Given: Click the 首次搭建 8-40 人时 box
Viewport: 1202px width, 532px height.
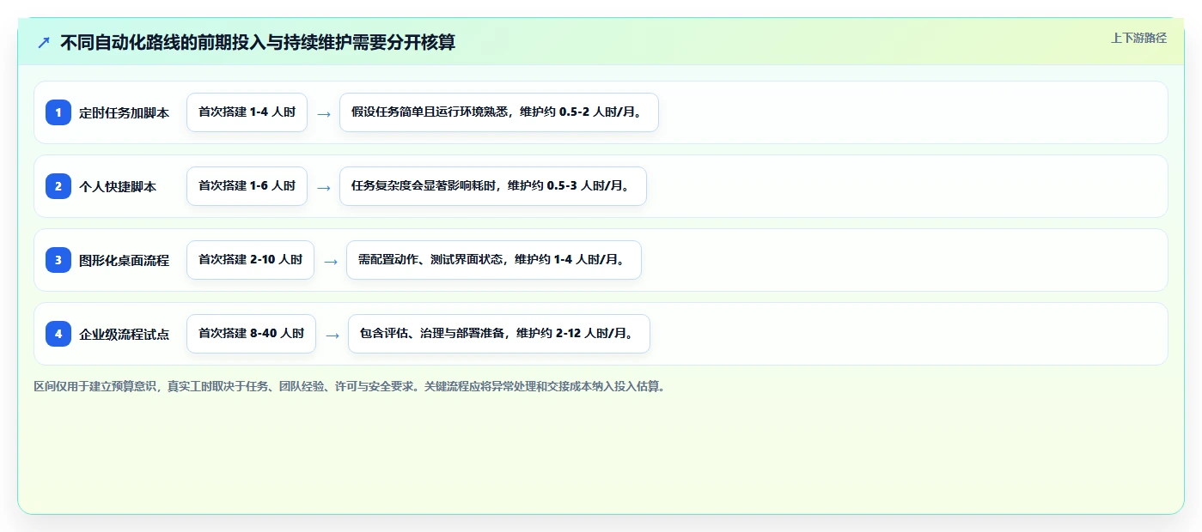Looking at the screenshot, I should coord(251,334).
